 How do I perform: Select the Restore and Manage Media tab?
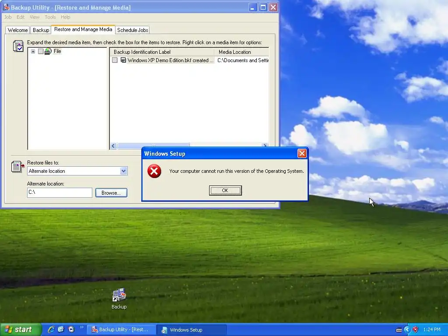click(83, 29)
